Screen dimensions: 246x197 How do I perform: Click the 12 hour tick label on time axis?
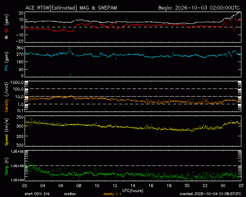tap(115, 186)
